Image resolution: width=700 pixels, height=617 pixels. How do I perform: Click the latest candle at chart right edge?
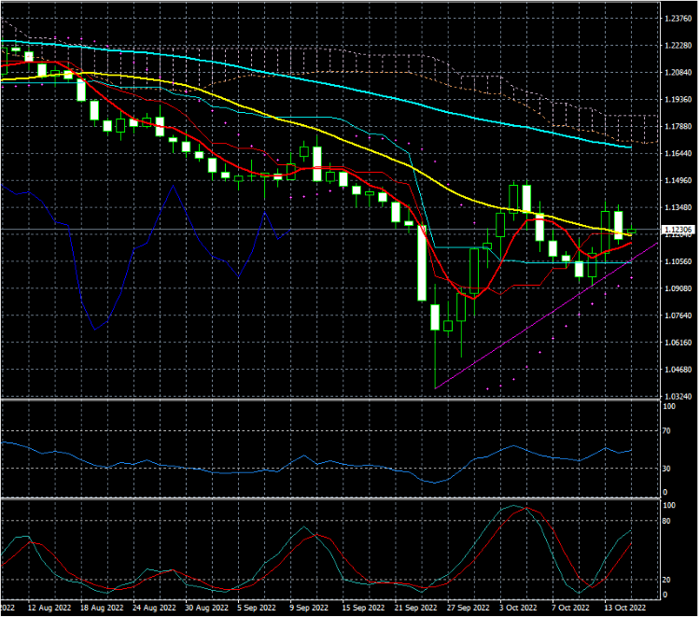point(631,231)
